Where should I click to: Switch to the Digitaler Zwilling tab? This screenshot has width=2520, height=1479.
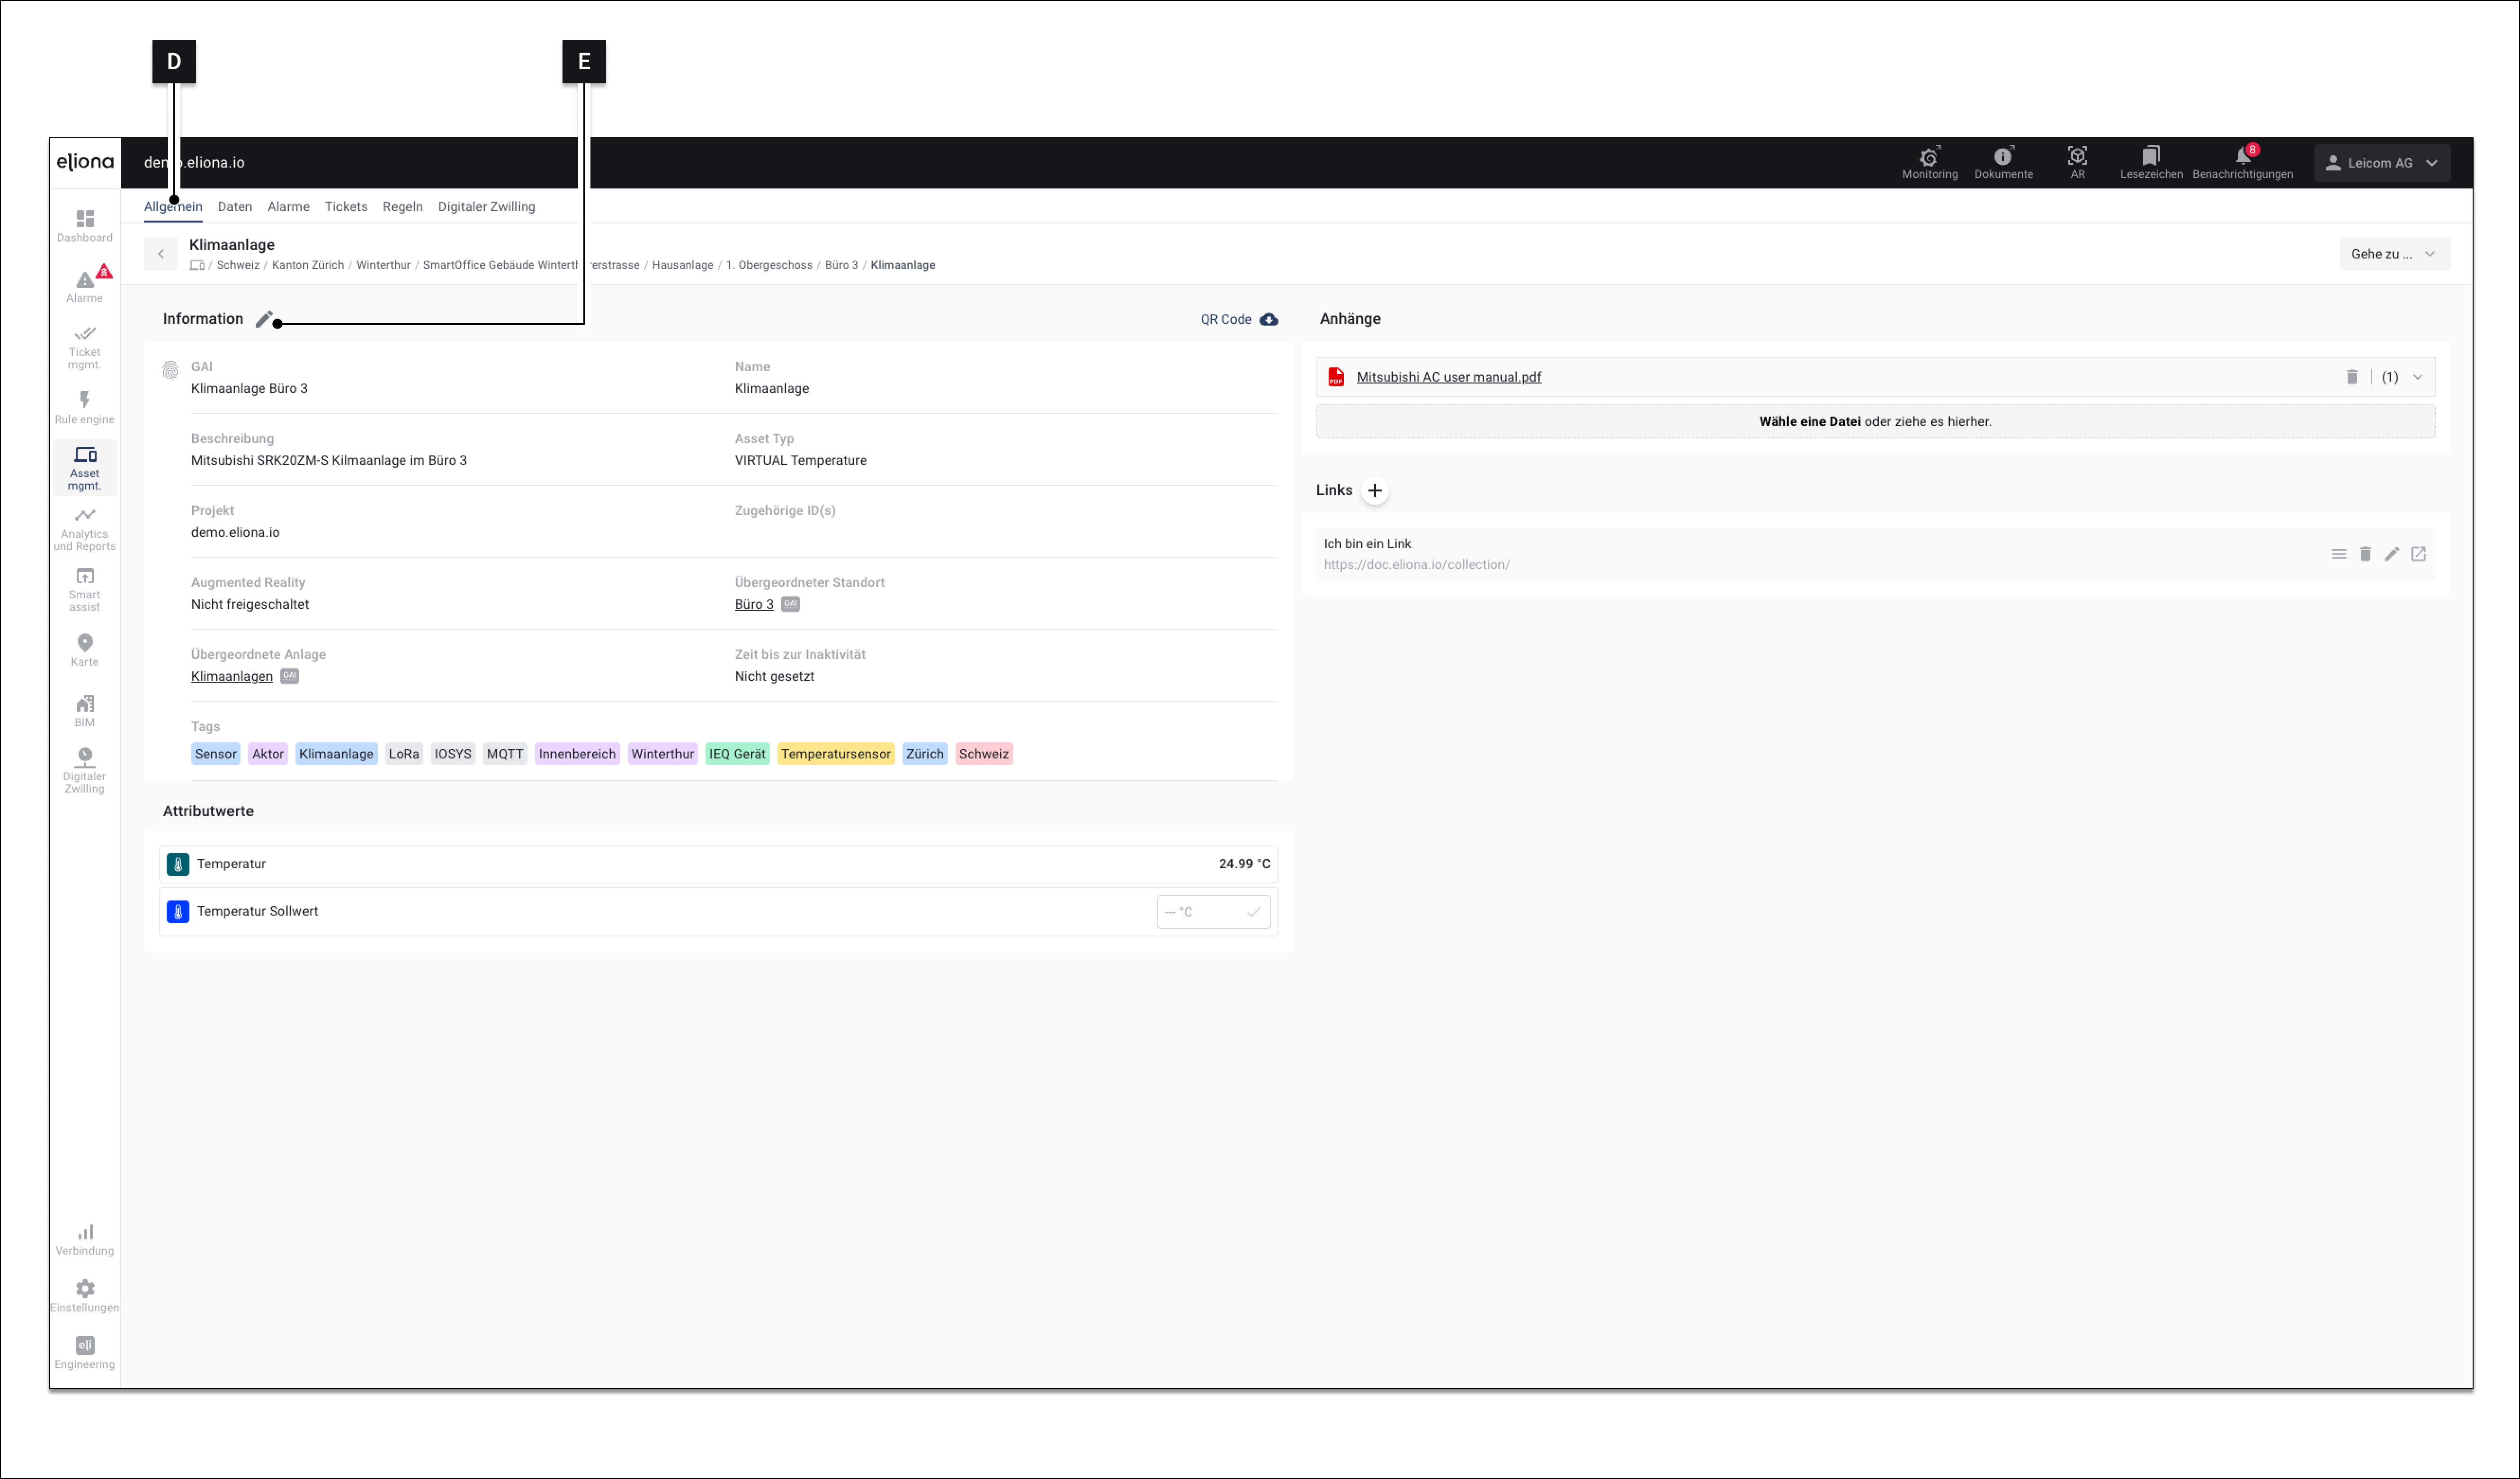(486, 207)
